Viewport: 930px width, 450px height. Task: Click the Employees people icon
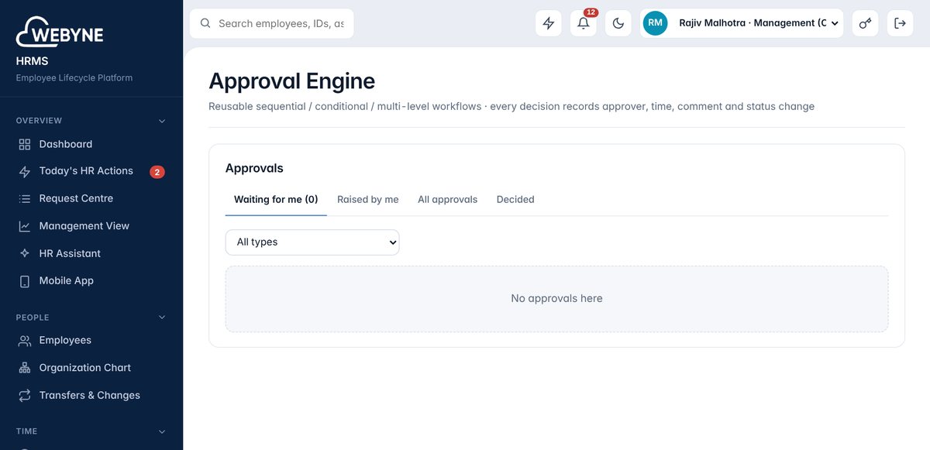[25, 340]
